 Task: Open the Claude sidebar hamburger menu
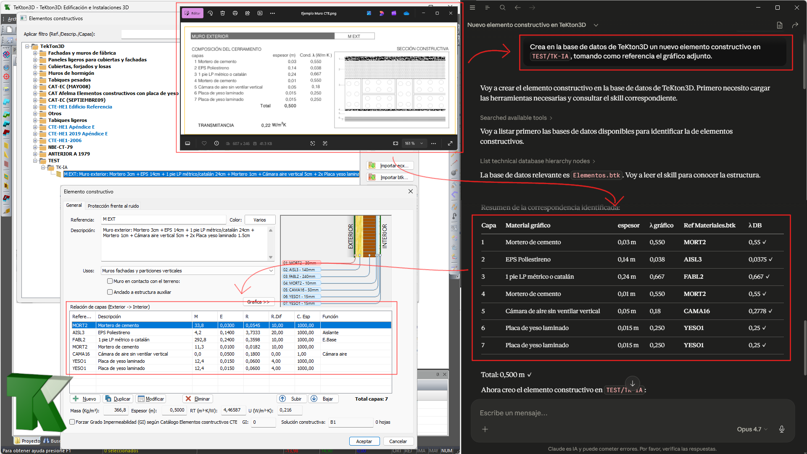(472, 8)
